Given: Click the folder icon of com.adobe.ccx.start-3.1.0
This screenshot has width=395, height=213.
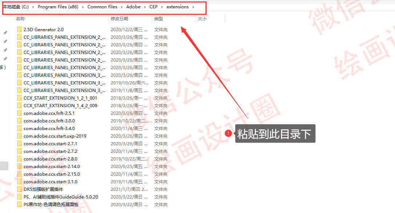Looking at the screenshot, I should [19, 181].
